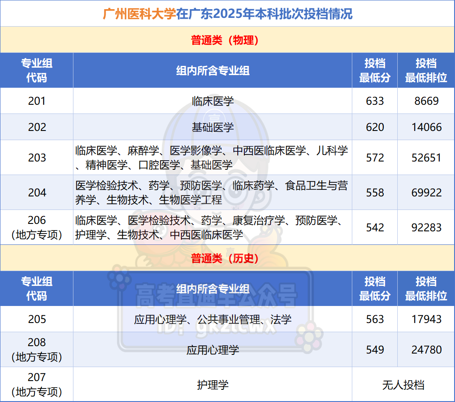Screen dimensions: 455x402
Task: Click the rank value 14066
Action: coord(426,127)
